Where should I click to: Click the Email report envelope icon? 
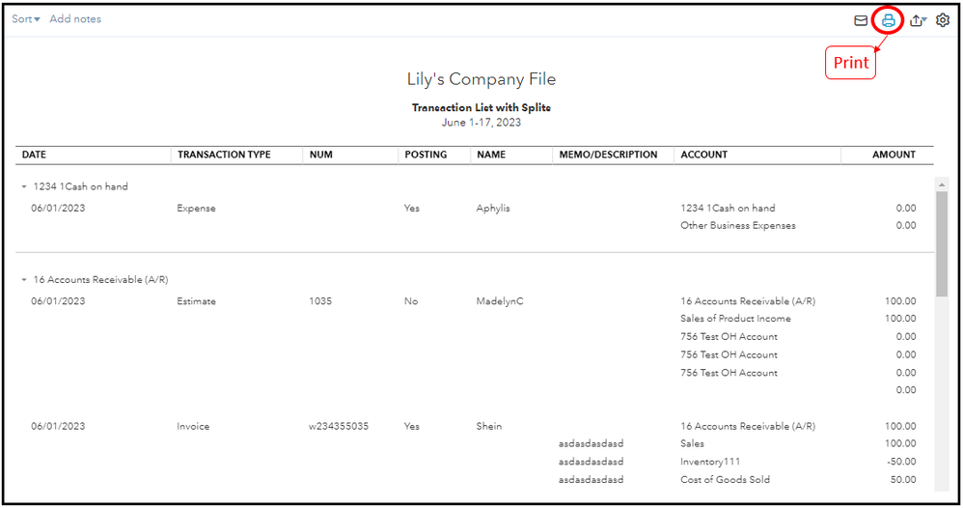click(x=861, y=21)
